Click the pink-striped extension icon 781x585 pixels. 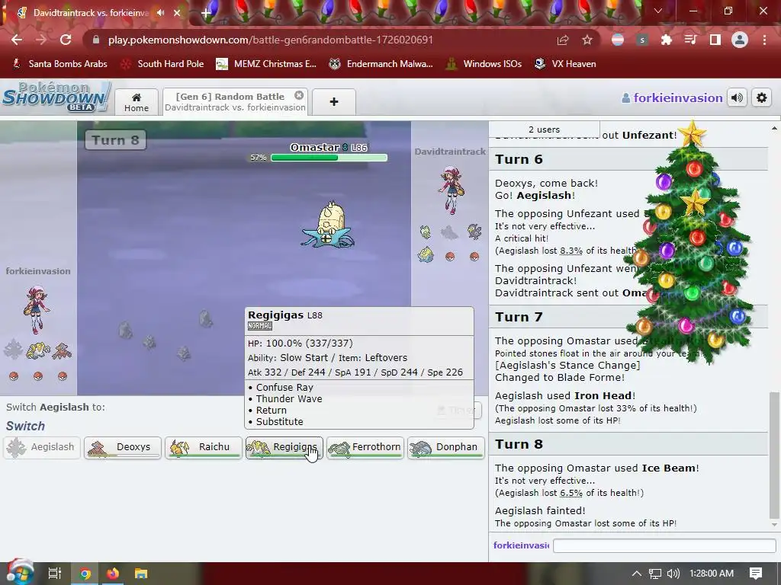[x=618, y=40]
